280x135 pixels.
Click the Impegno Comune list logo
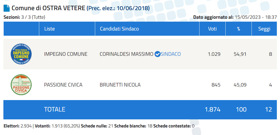(21, 54)
